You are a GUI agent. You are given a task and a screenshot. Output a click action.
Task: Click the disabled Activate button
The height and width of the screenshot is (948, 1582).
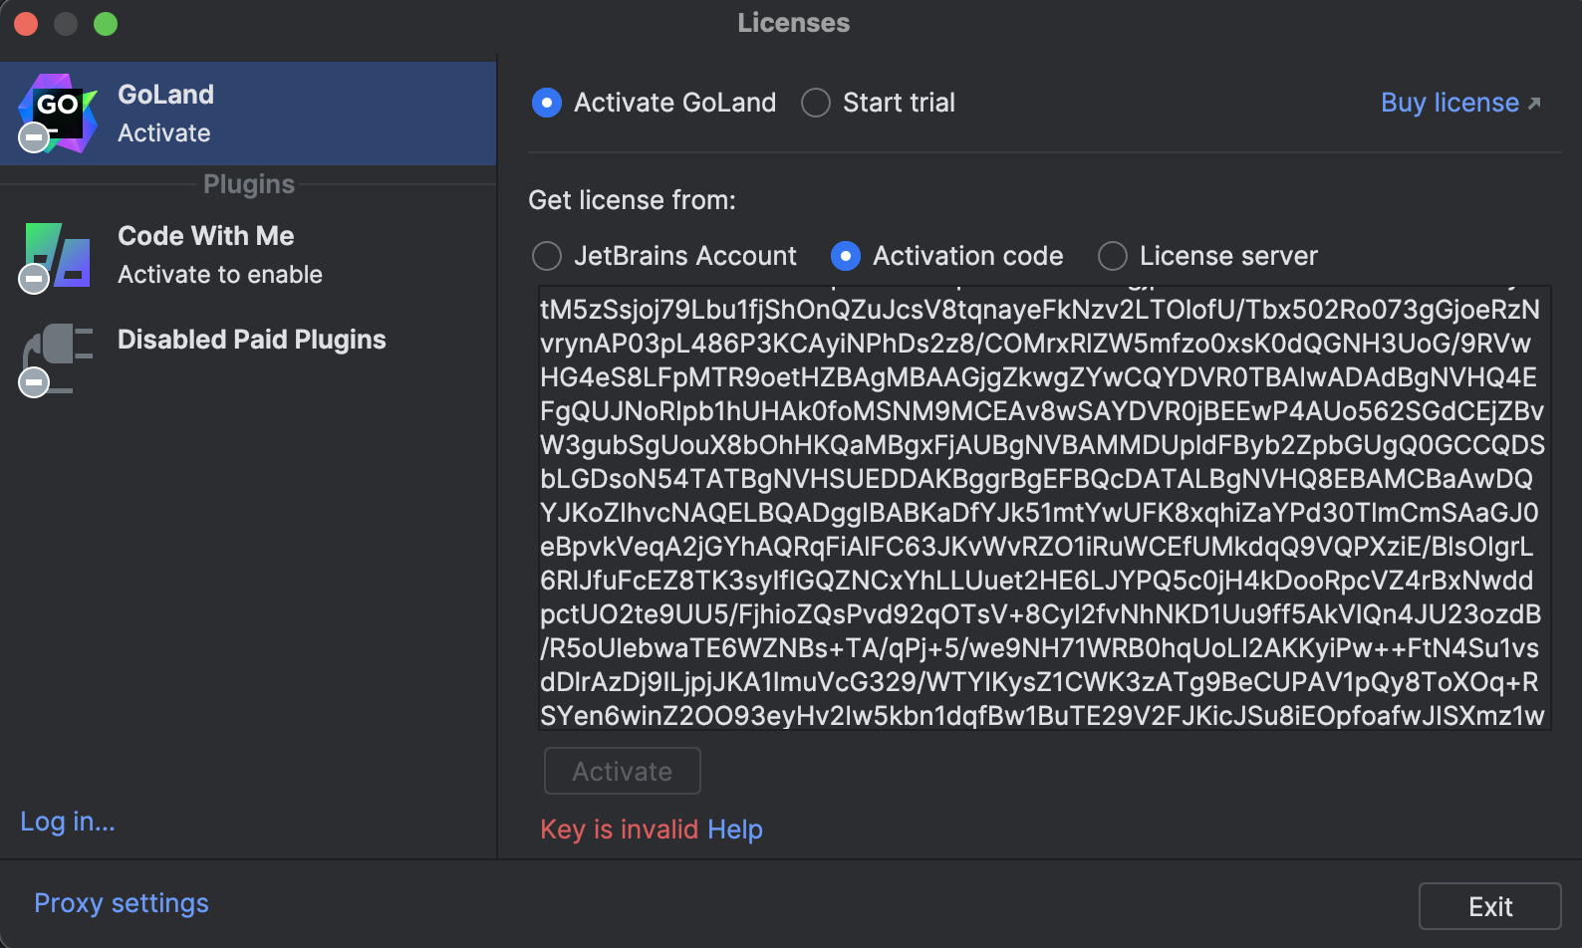(623, 771)
